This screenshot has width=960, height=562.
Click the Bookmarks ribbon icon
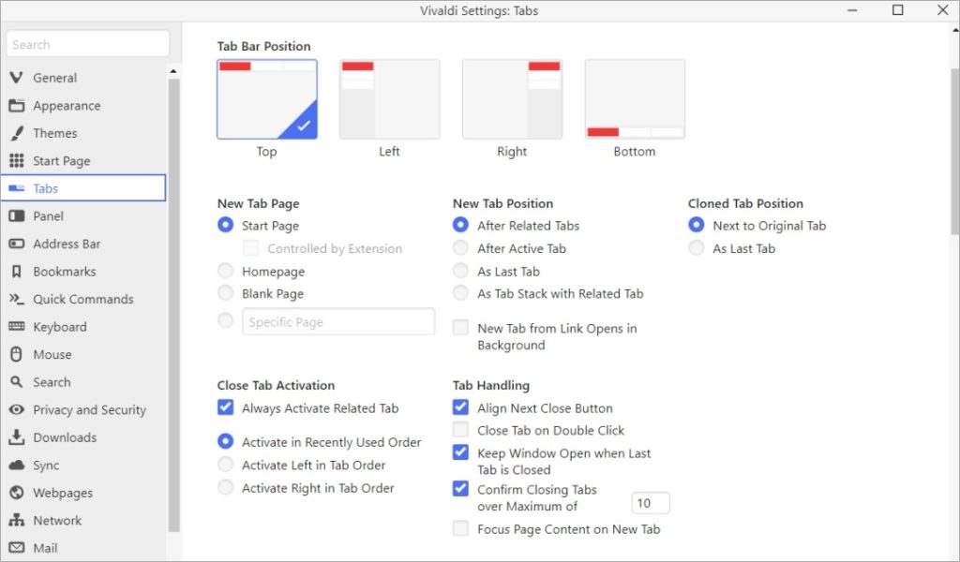pyautogui.click(x=17, y=272)
